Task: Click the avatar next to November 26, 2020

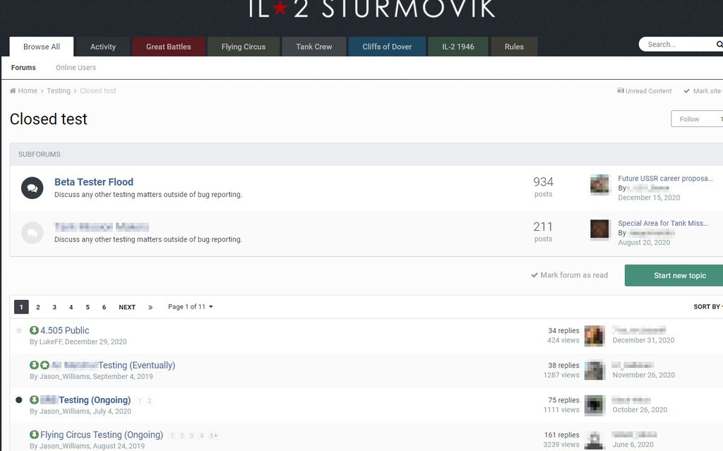Action: (x=594, y=371)
